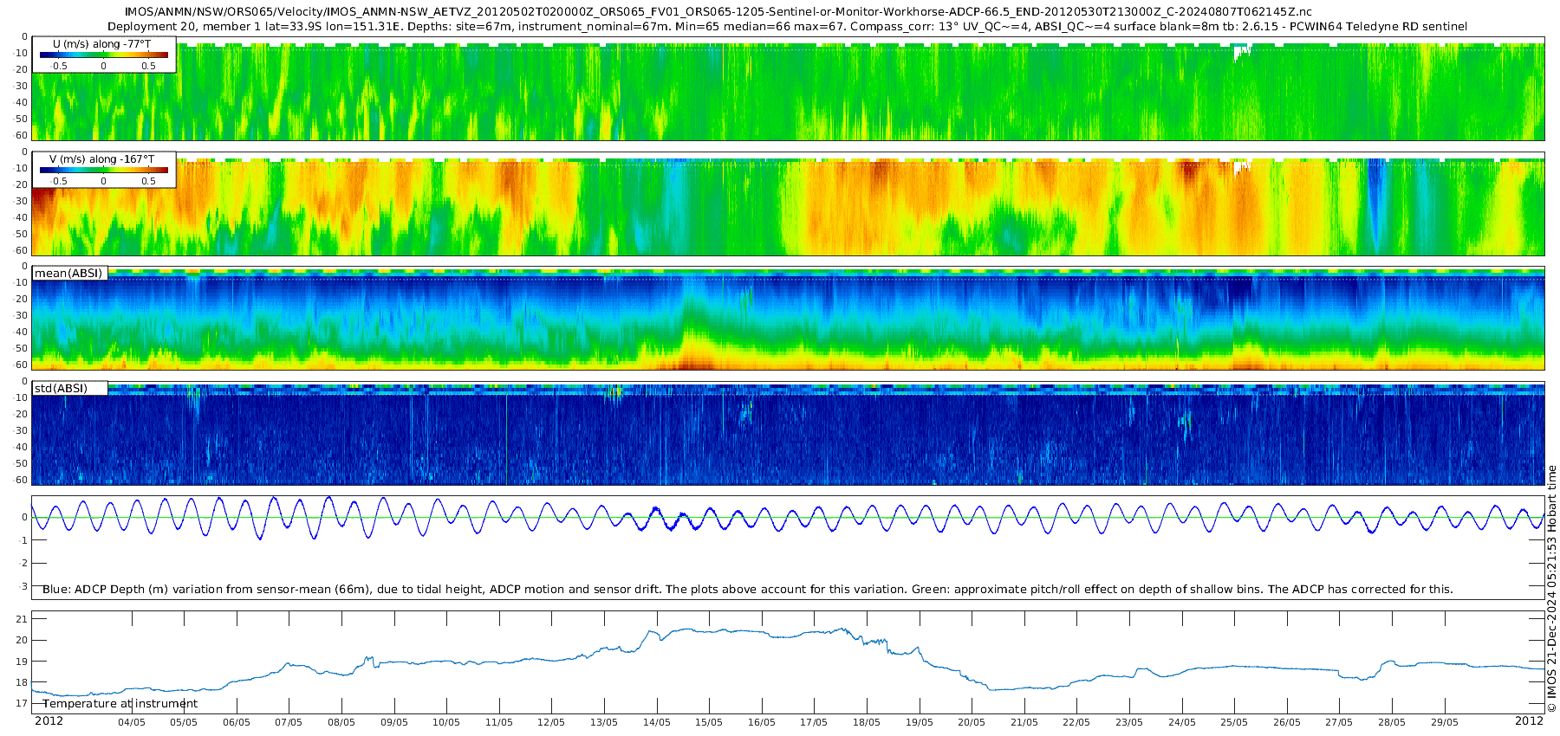Click the NetCDF file path title at top
This screenshot has height=736, width=1560.
click(718, 12)
